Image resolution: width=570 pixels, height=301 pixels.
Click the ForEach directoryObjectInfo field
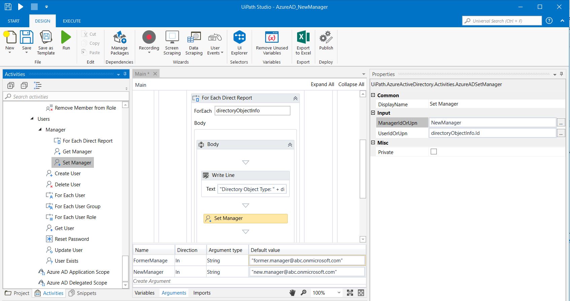click(252, 111)
